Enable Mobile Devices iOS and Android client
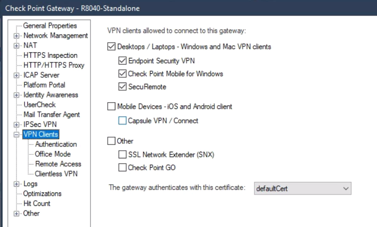 tap(111, 106)
